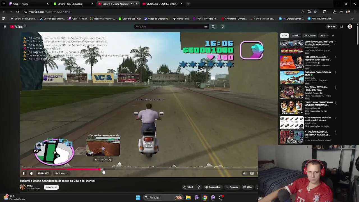Open Google Chrome from taskbar

pyautogui.click(x=205, y=198)
